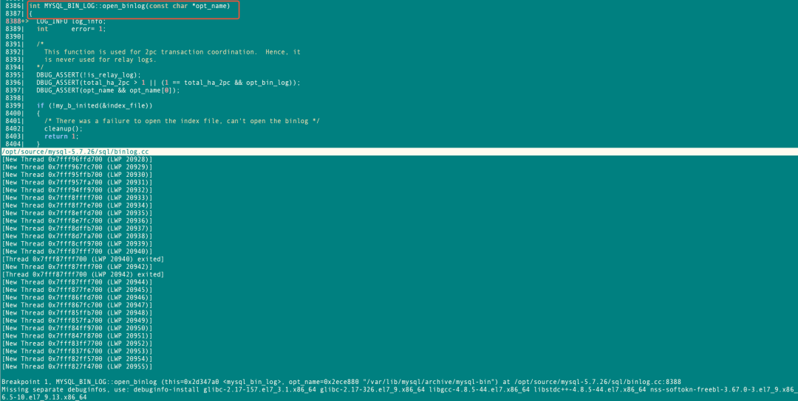This screenshot has width=798, height=401.
Task: Click New Thread line with LWP 20948
Action: [77, 313]
